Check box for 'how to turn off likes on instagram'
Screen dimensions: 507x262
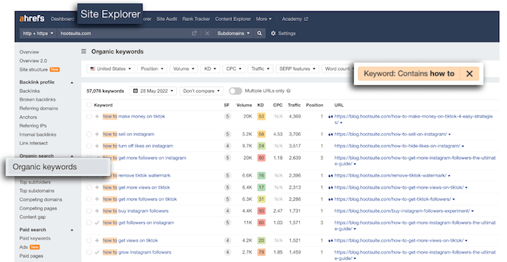click(x=89, y=146)
